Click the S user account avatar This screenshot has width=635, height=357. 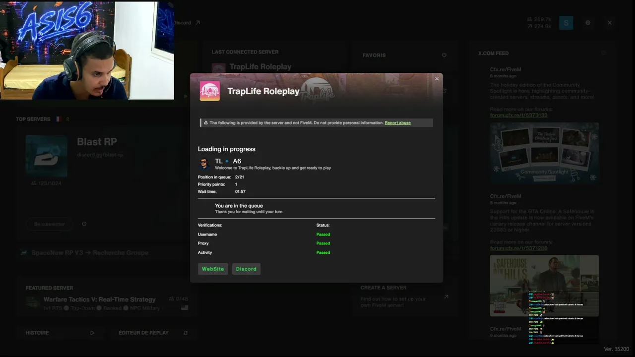[566, 23]
